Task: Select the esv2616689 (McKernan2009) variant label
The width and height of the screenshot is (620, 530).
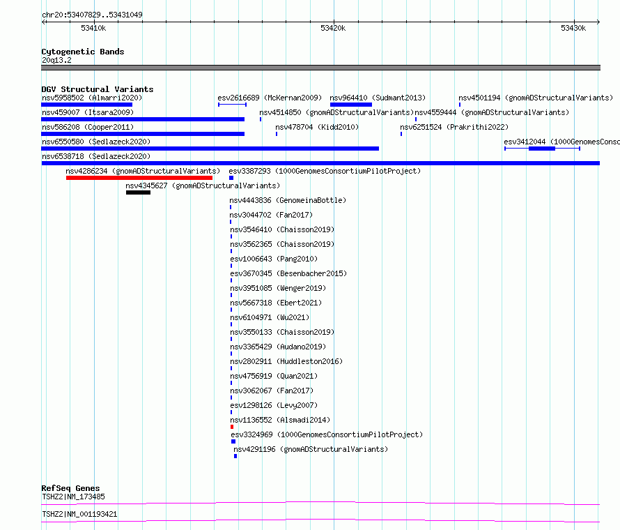Action: (x=270, y=98)
